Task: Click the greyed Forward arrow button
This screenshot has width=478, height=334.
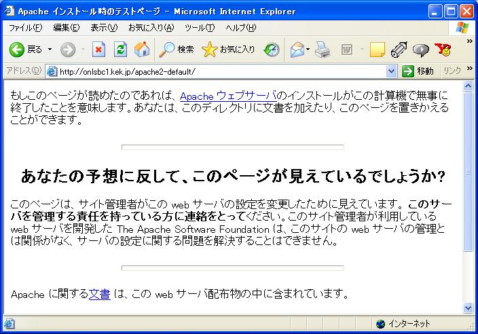Action: tap(68, 50)
